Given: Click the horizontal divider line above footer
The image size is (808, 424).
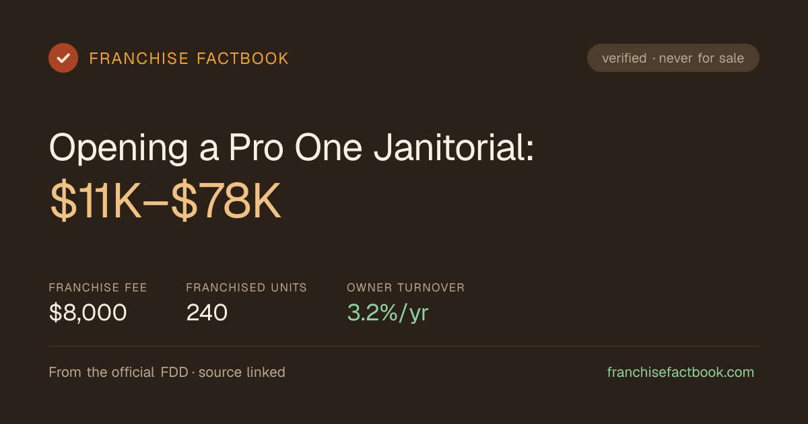Looking at the screenshot, I should click(x=404, y=347).
